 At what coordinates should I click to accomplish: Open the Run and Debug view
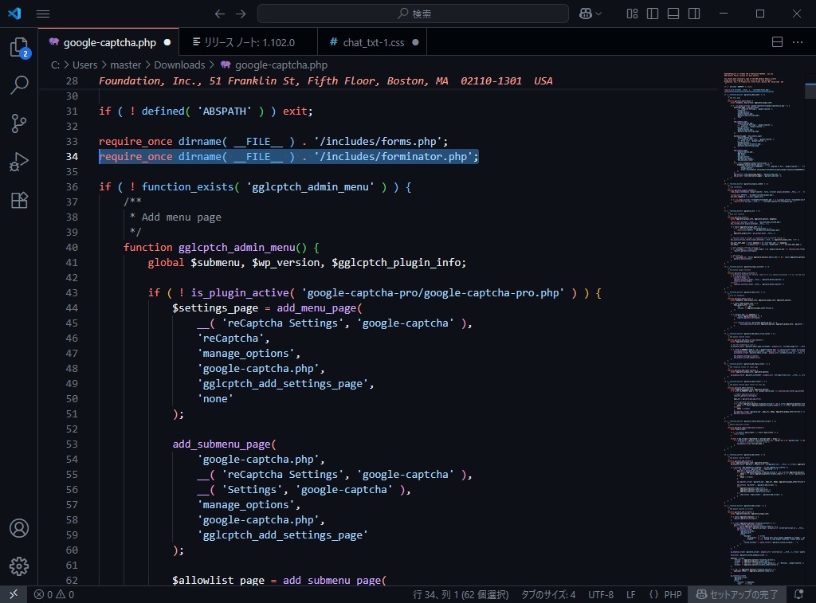click(x=19, y=162)
